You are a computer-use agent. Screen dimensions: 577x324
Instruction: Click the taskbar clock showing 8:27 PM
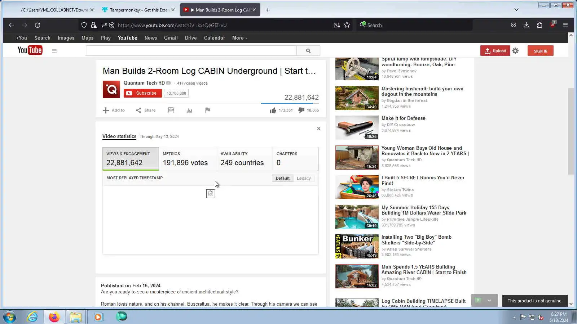coord(559,317)
